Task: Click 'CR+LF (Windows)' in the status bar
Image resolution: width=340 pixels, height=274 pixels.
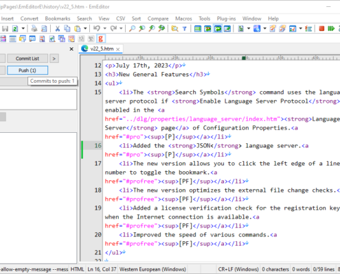Action: tap(238, 269)
